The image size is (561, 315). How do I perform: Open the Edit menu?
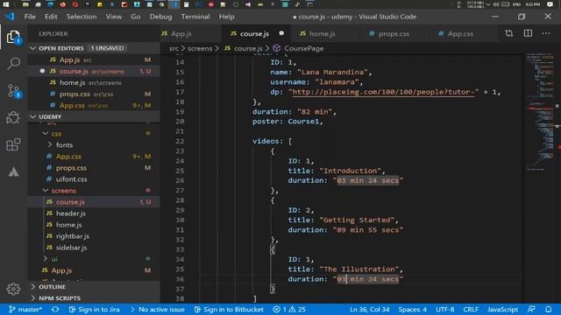click(51, 17)
